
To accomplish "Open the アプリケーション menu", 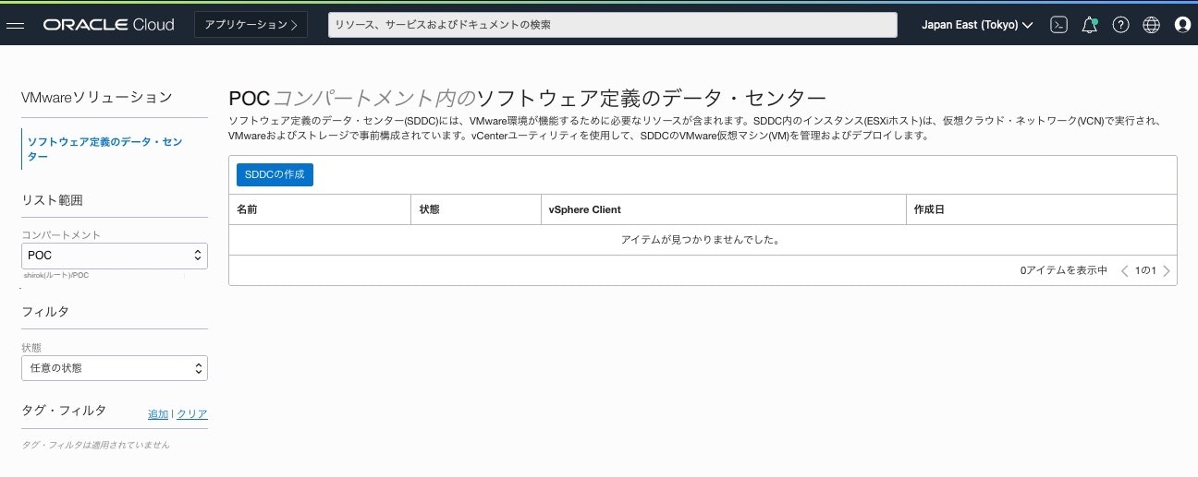I will point(251,25).
